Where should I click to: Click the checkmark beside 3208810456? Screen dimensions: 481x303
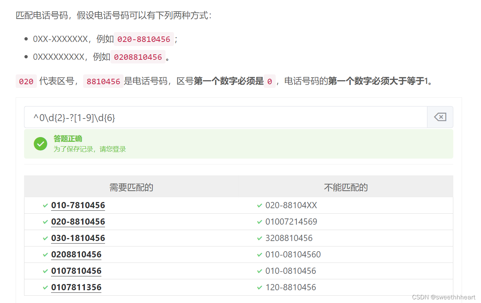tap(260, 238)
